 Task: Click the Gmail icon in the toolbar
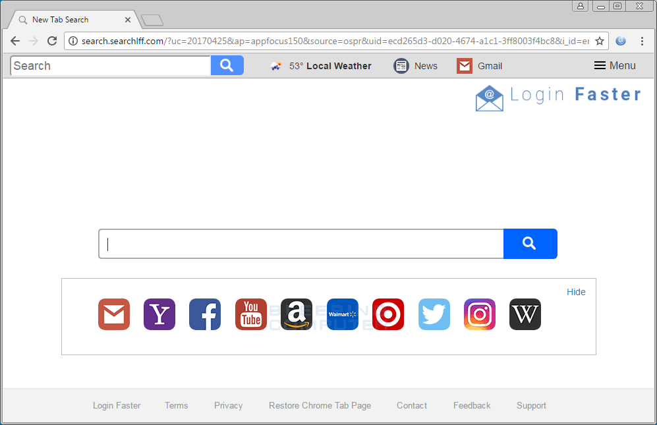465,66
